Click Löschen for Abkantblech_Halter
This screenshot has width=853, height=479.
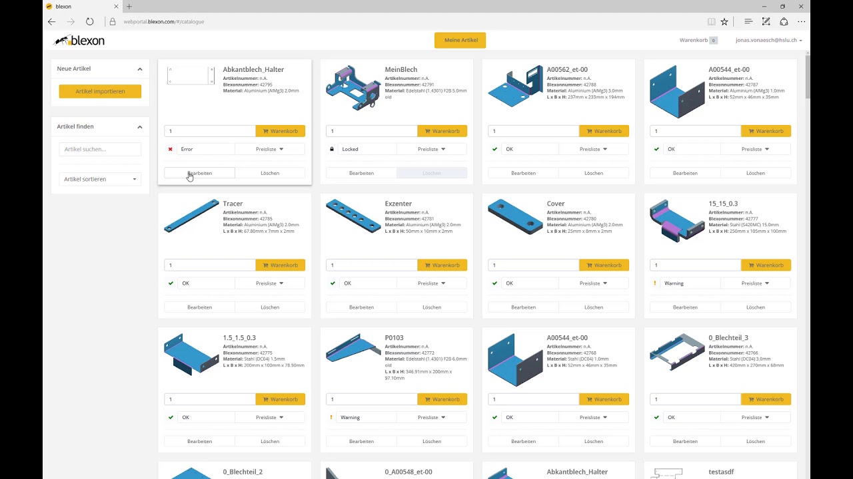click(x=270, y=173)
